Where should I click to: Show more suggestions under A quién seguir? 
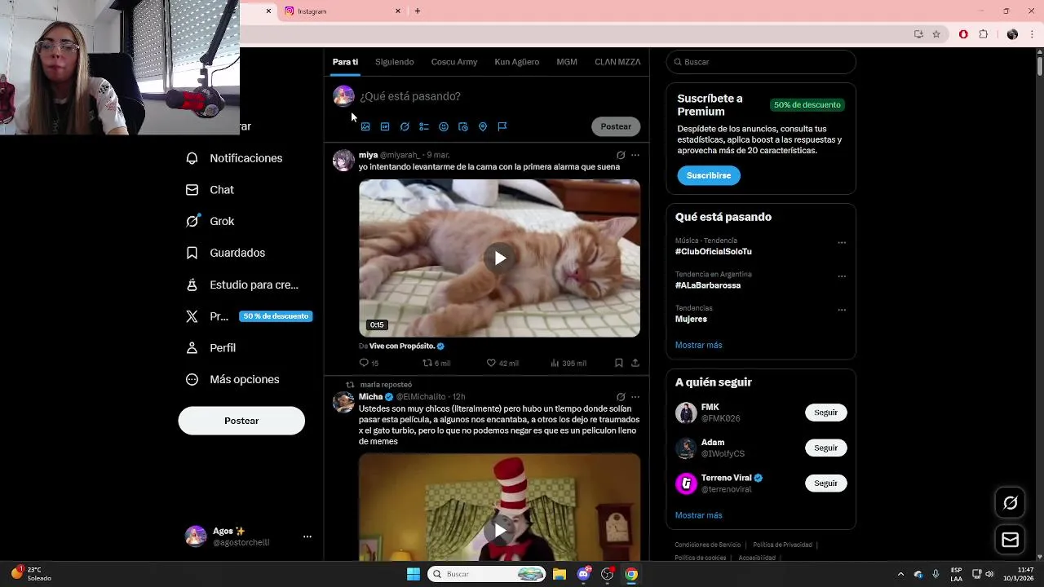(x=699, y=515)
